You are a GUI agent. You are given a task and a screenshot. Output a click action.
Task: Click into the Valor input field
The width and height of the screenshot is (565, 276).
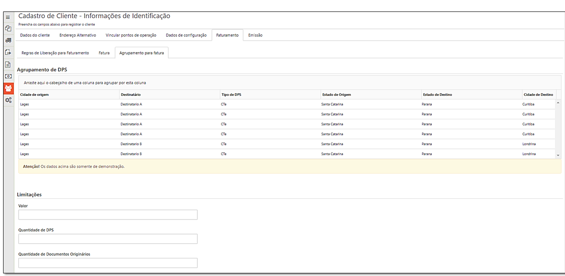click(108, 215)
